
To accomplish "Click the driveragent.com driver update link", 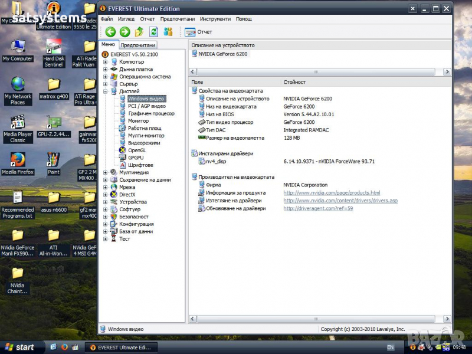I will (318, 208).
